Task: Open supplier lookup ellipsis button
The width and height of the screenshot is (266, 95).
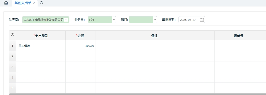Action: (66, 20)
